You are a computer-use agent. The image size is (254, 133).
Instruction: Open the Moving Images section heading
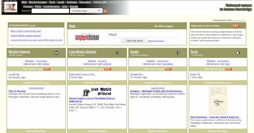click(19, 52)
